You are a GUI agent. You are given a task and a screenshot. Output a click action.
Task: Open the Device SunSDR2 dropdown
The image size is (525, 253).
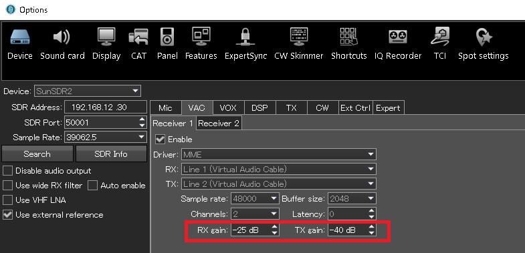point(87,91)
